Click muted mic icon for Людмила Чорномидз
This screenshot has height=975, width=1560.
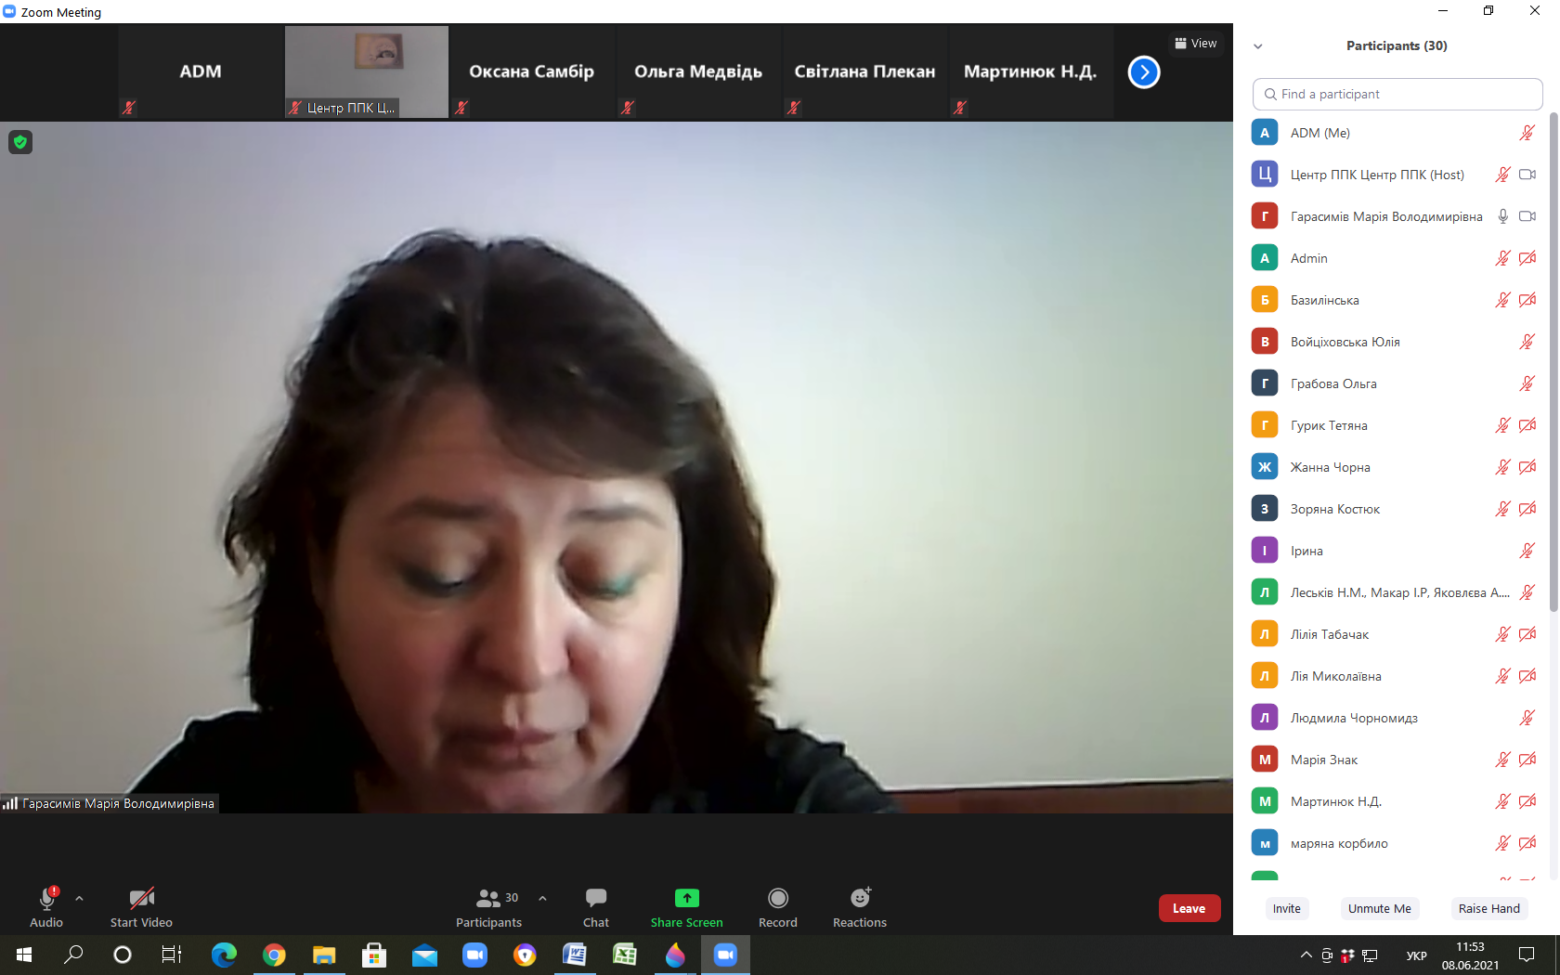pyautogui.click(x=1527, y=718)
